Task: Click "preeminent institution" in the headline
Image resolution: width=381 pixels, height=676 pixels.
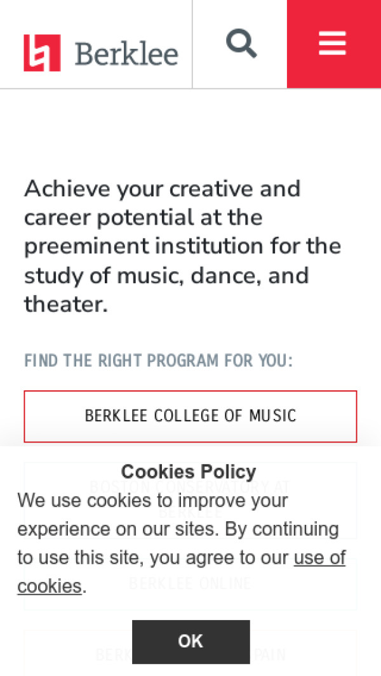Action: click(x=159, y=246)
